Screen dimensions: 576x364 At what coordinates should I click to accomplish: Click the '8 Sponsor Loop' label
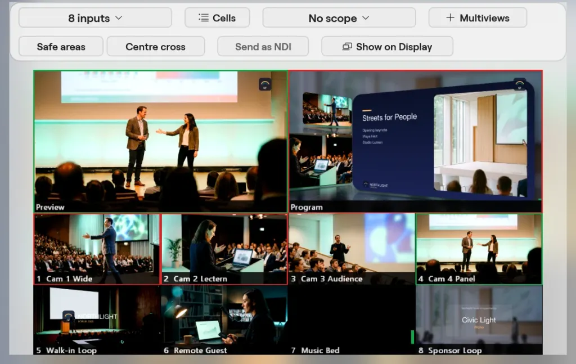450,350
